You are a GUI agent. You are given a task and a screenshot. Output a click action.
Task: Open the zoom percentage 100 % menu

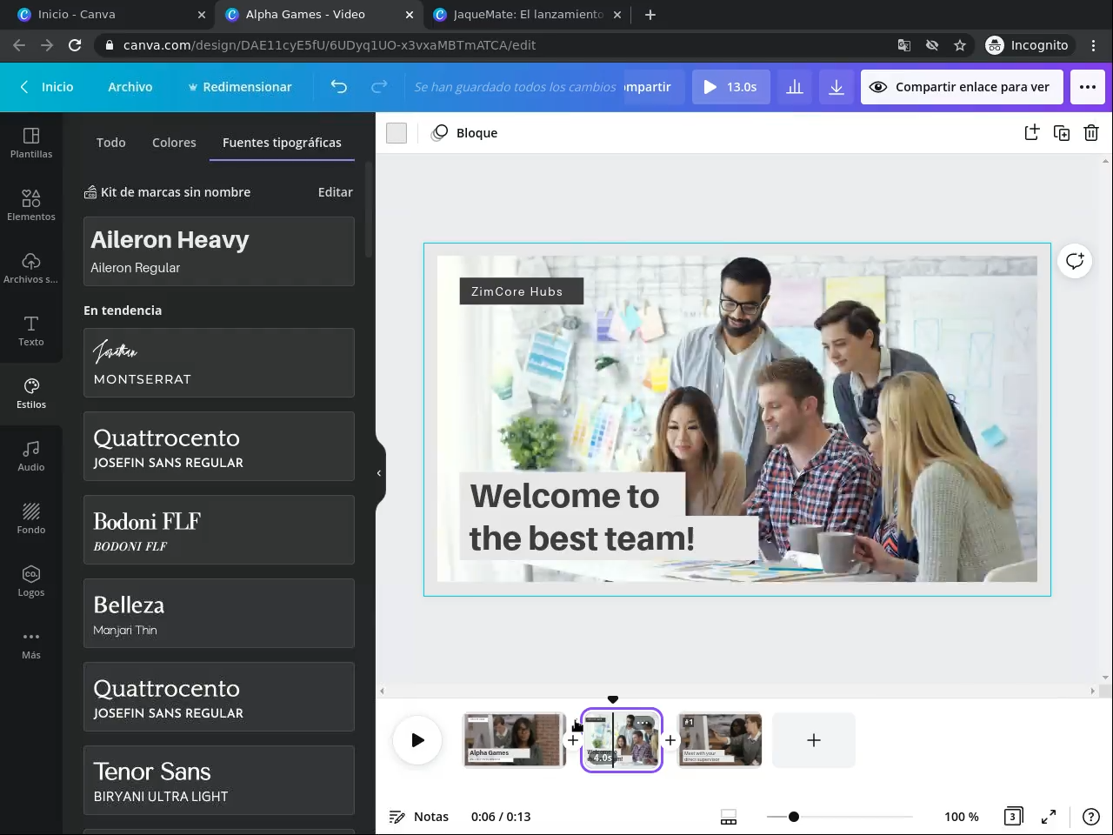962,817
